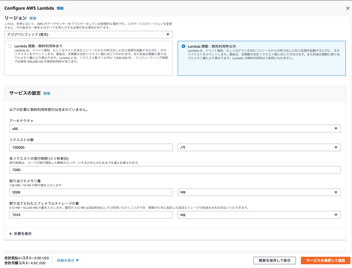The height and width of the screenshot is (268, 352).
Task: Click the execution time field showing 1000
Action: (175, 170)
